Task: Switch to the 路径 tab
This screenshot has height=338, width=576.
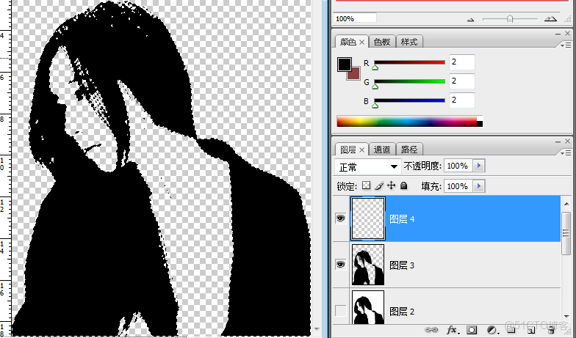Action: pyautogui.click(x=409, y=150)
